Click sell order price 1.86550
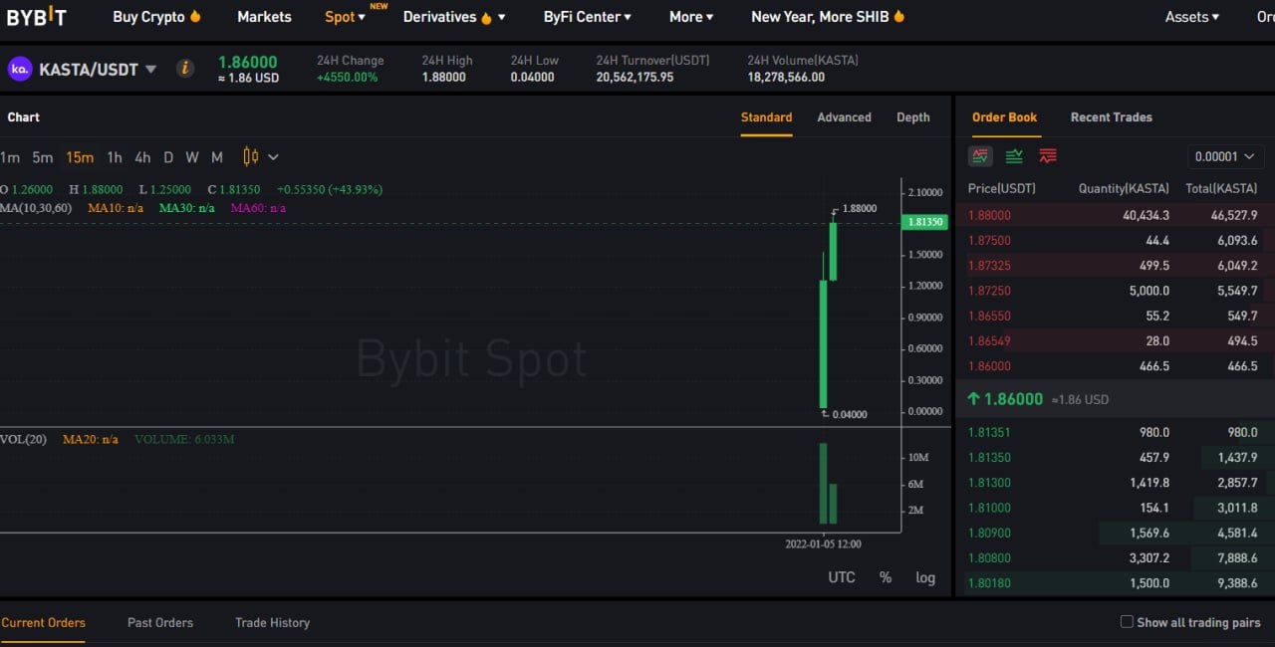This screenshot has height=647, width=1275. 989,316
